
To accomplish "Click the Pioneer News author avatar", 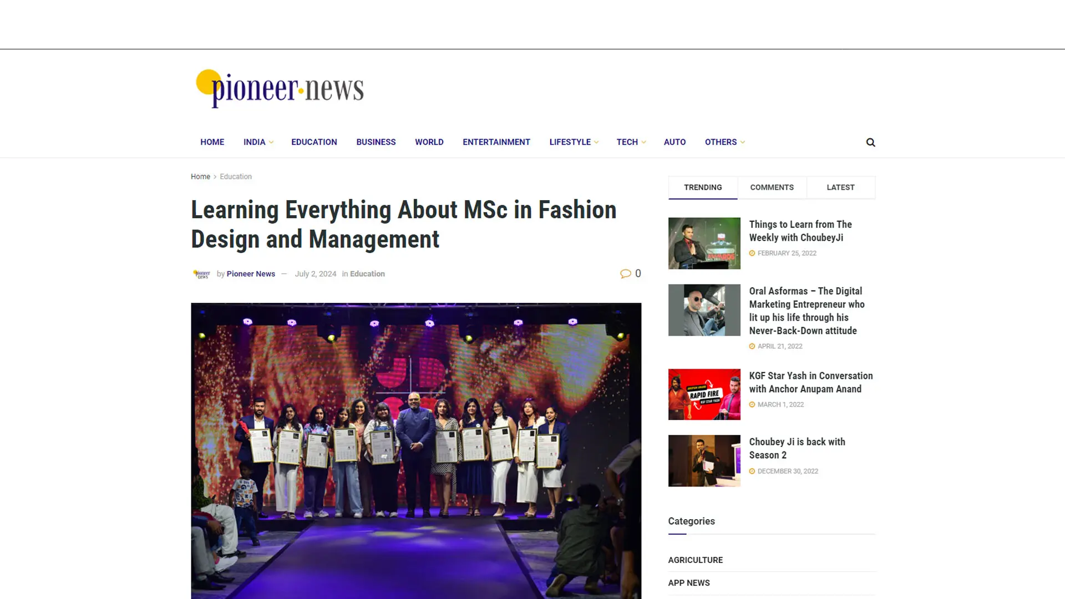I will 202,273.
